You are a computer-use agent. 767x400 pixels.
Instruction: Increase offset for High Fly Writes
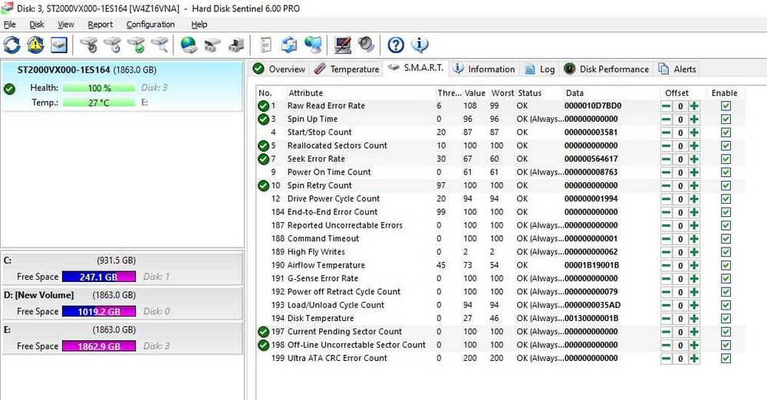694,252
